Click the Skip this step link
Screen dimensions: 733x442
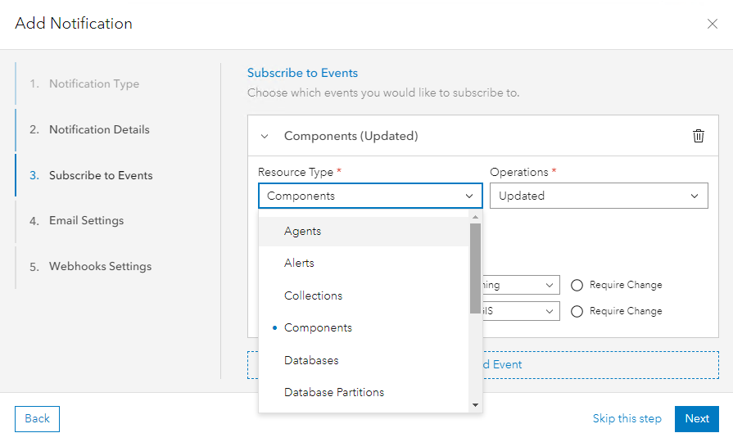point(627,418)
